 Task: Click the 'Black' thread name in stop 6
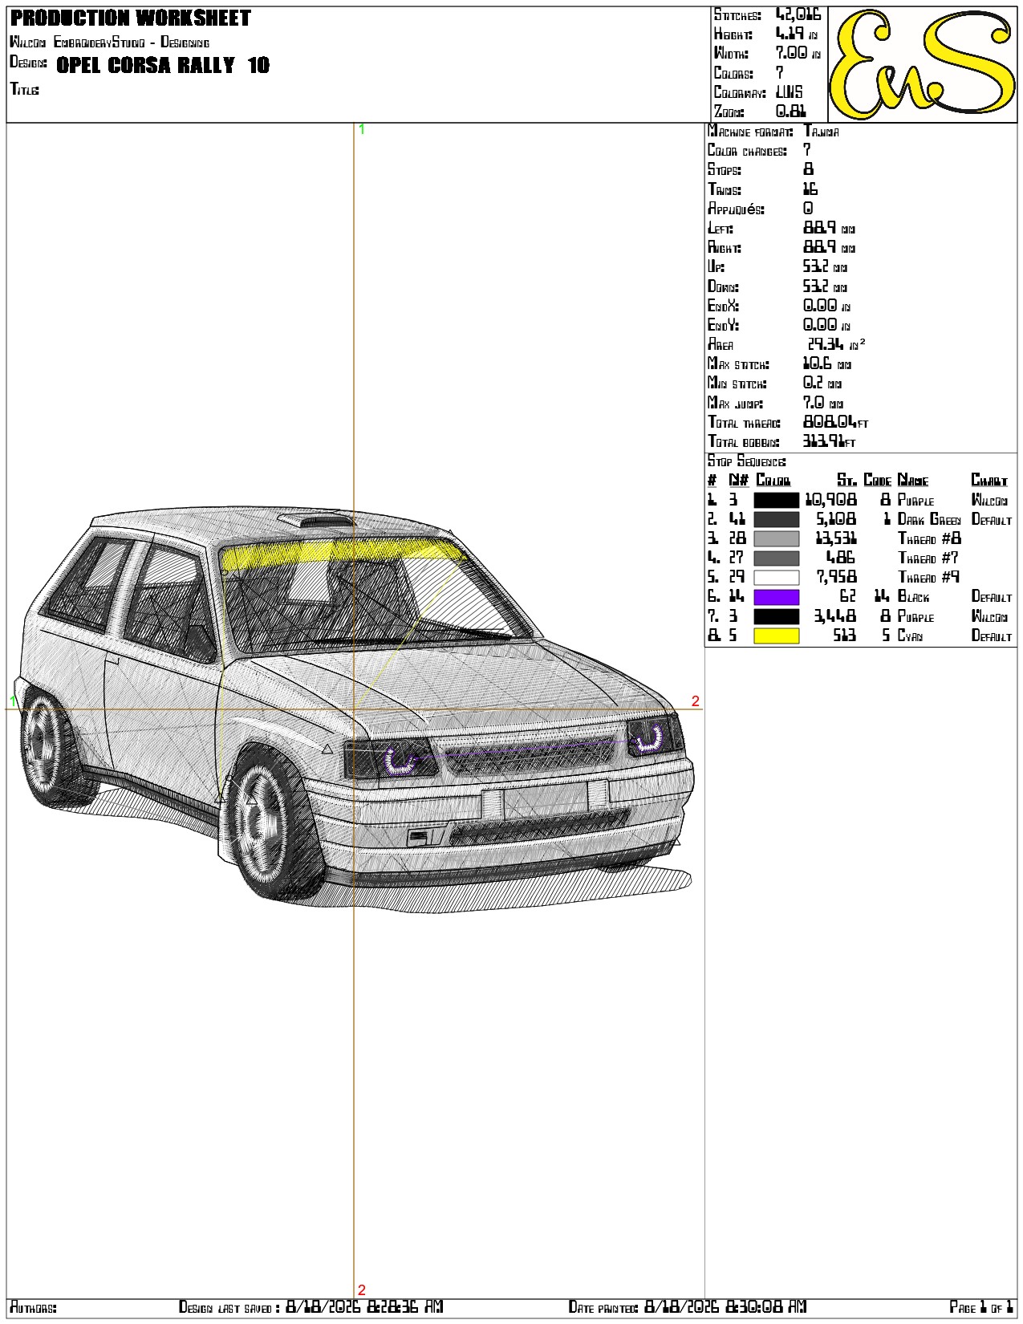913,597
